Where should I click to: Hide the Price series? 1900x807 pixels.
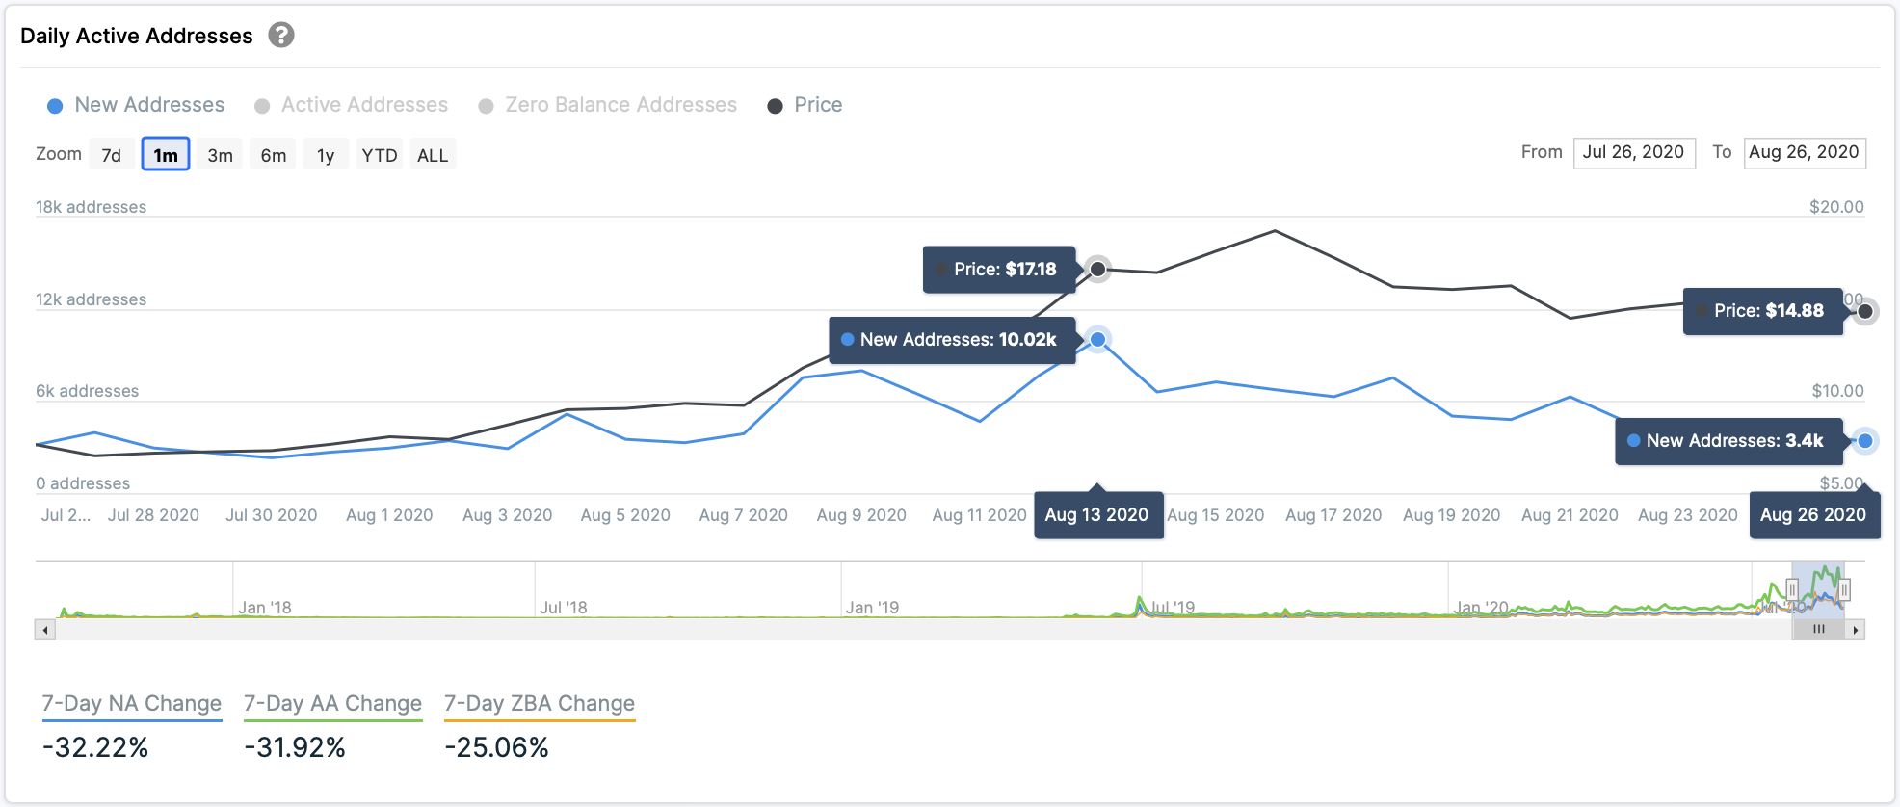pos(805,105)
